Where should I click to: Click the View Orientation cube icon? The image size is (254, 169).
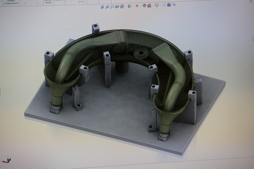122,7
